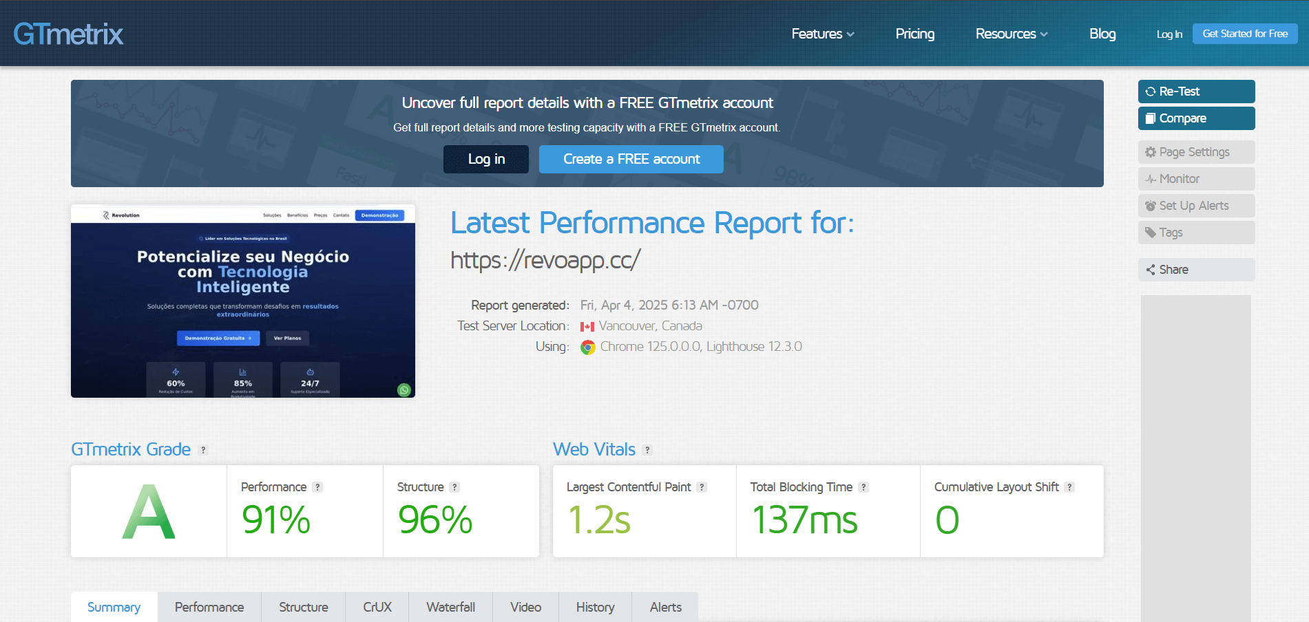Click the GTmetrix logo
The image size is (1309, 622).
pyautogui.click(x=68, y=34)
